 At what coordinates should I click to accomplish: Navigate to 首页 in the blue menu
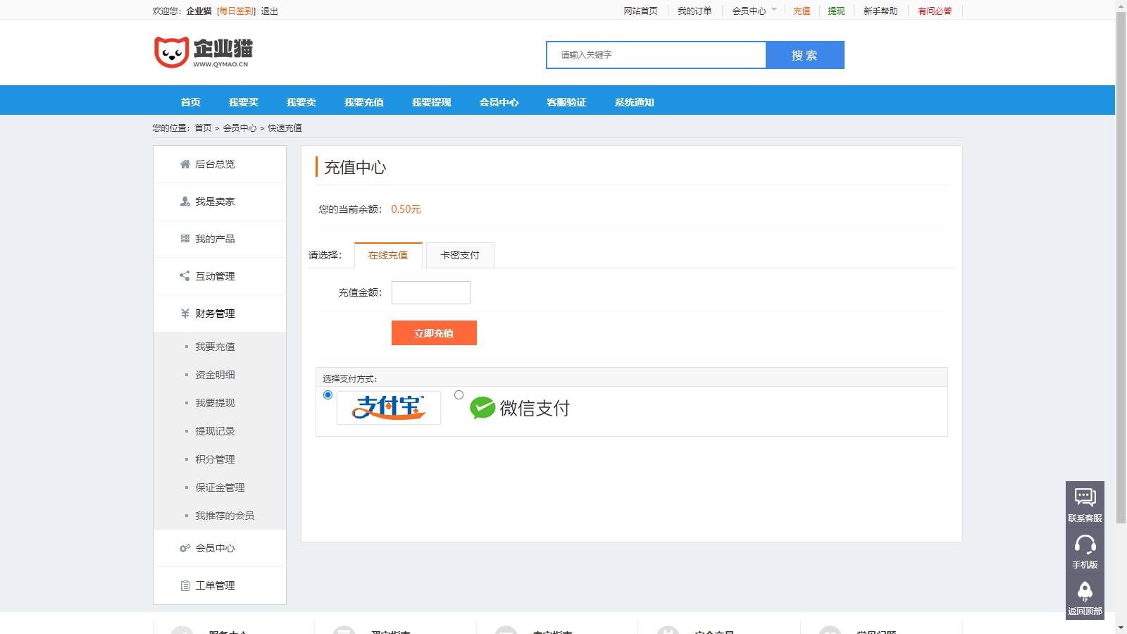(192, 101)
